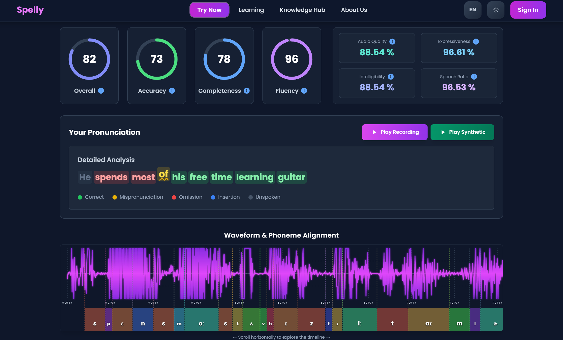
Task: Click the Speech Ratio info icon
Action: click(474, 77)
